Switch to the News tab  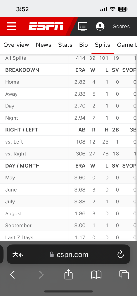click(44, 45)
